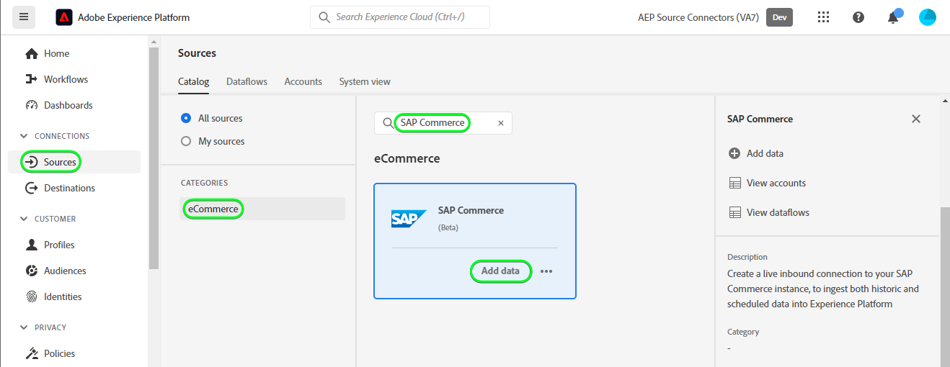Image resolution: width=950 pixels, height=367 pixels.
Task: Click View accounts in the side panel
Action: [776, 183]
